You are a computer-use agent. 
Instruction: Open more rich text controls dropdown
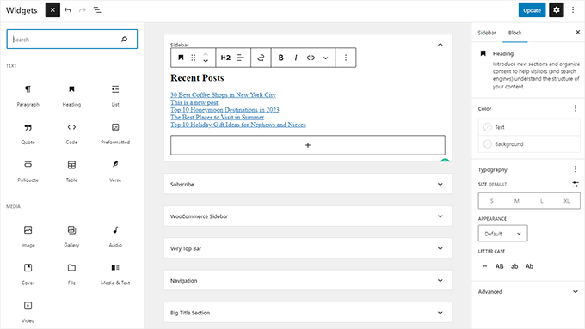coord(326,58)
